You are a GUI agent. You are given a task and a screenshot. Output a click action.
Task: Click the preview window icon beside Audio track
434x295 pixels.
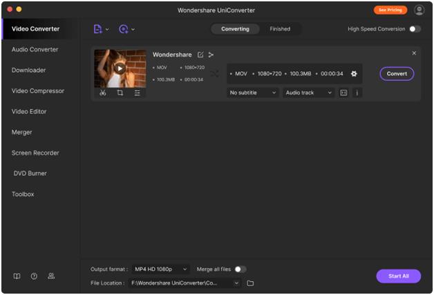(x=343, y=93)
